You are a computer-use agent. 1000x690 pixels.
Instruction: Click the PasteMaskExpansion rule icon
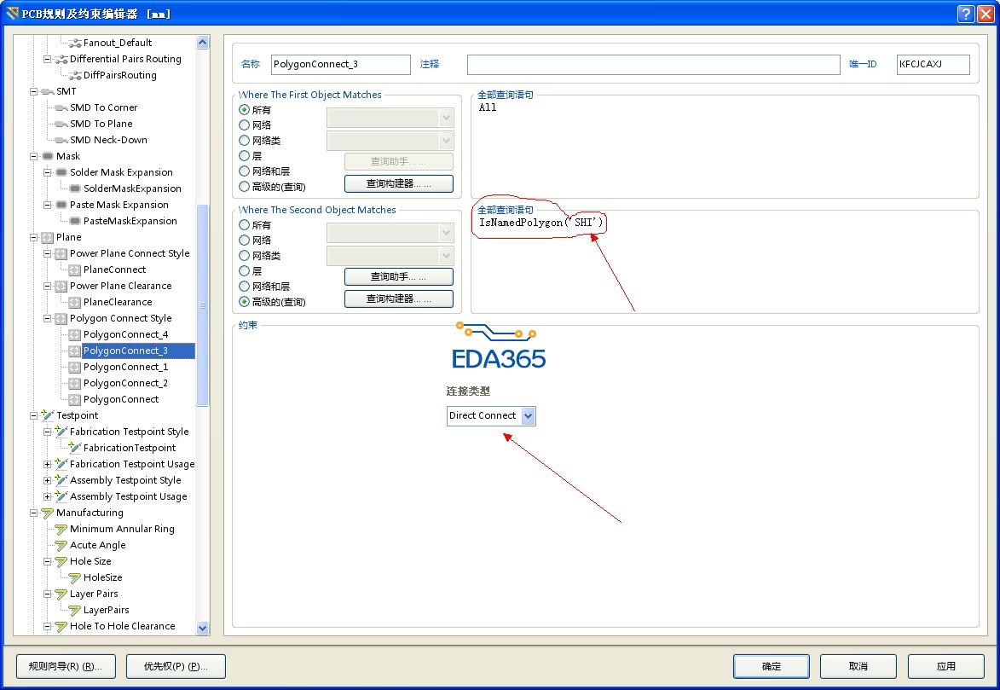pos(75,221)
